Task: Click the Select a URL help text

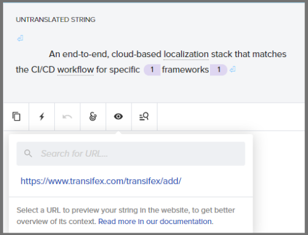Action: (125, 216)
